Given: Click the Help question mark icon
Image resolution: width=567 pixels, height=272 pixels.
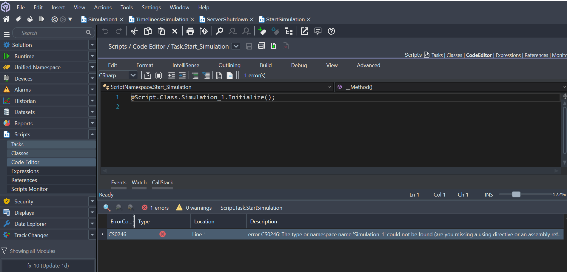Looking at the screenshot, I should pyautogui.click(x=331, y=31).
